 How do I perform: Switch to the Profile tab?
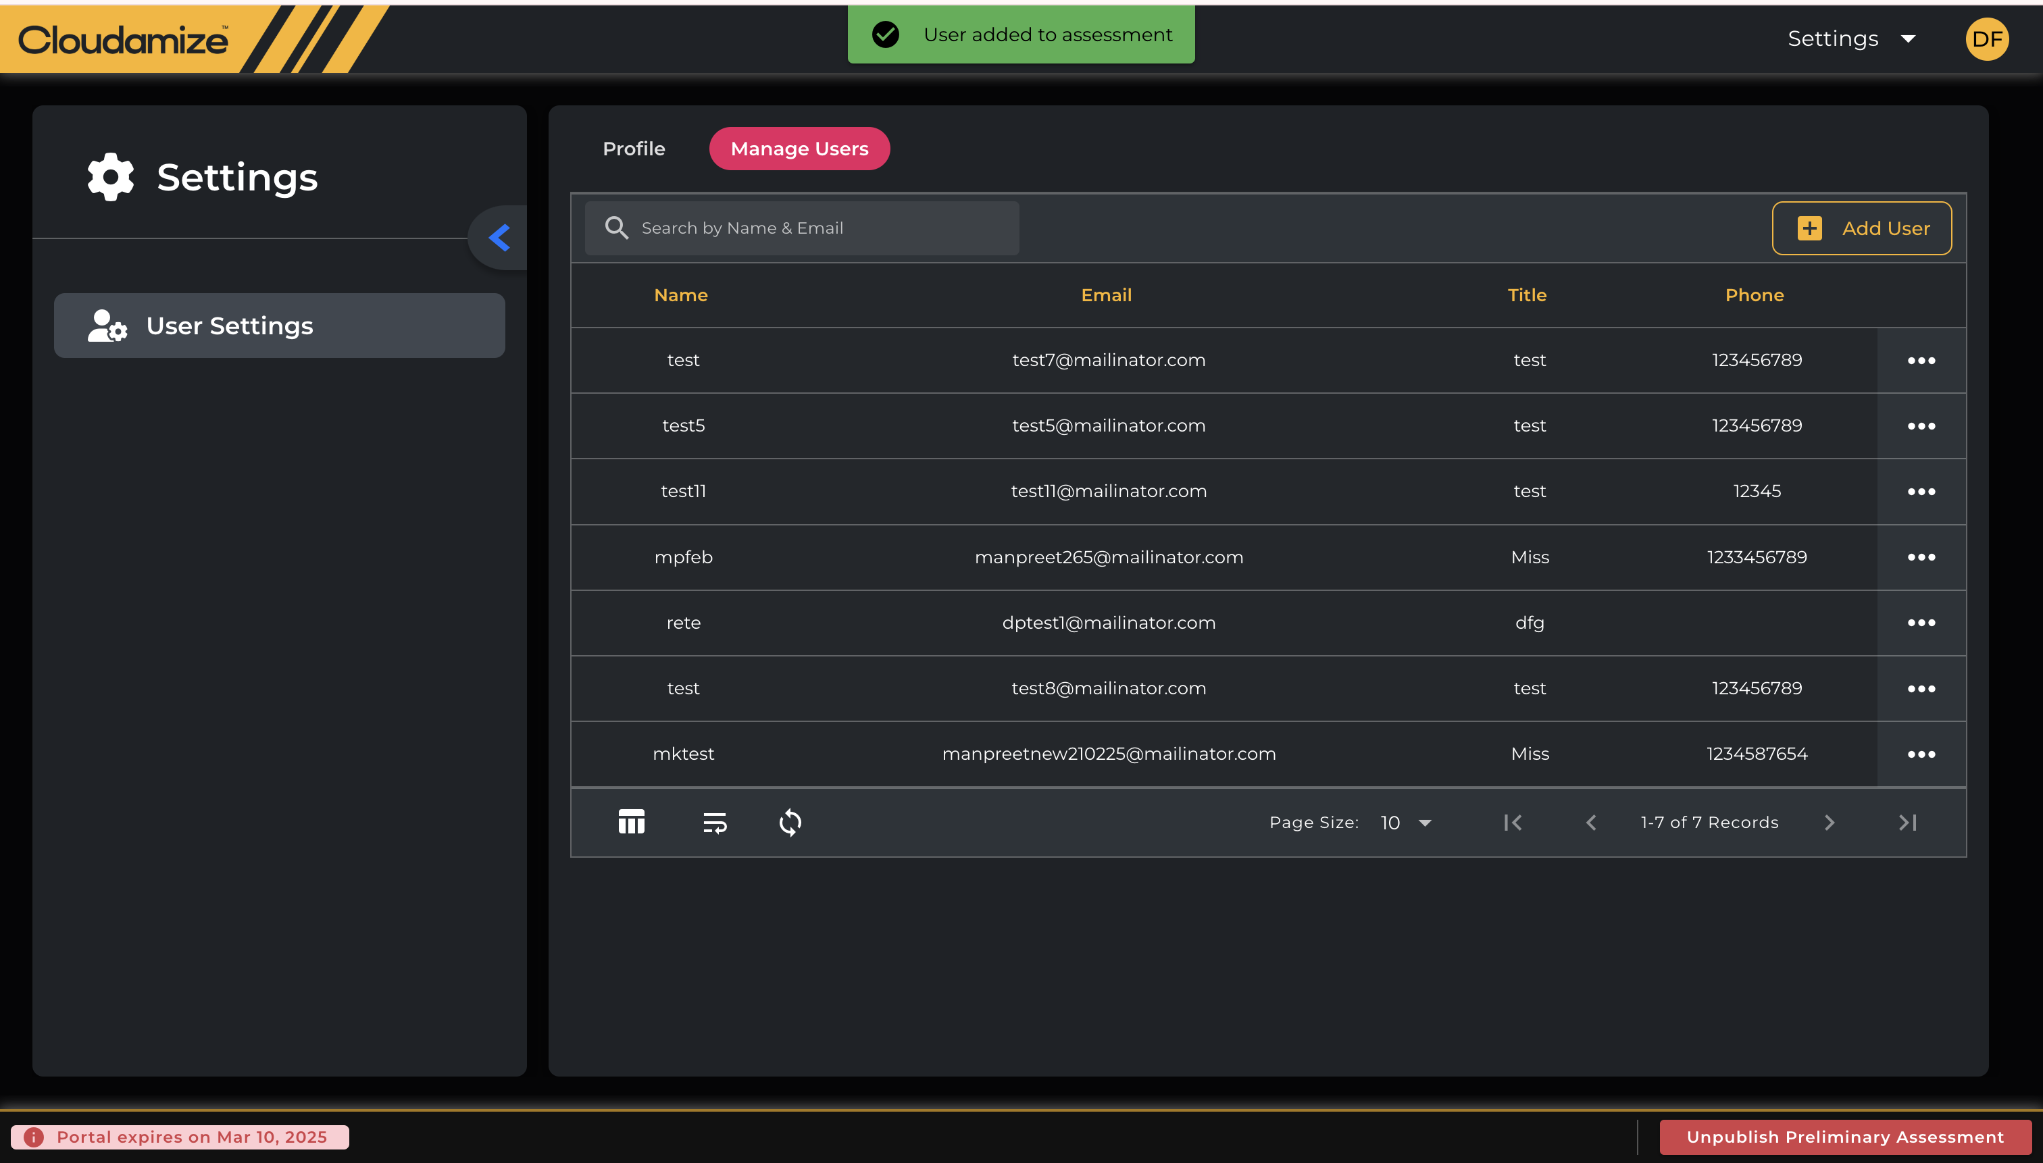tap(634, 149)
